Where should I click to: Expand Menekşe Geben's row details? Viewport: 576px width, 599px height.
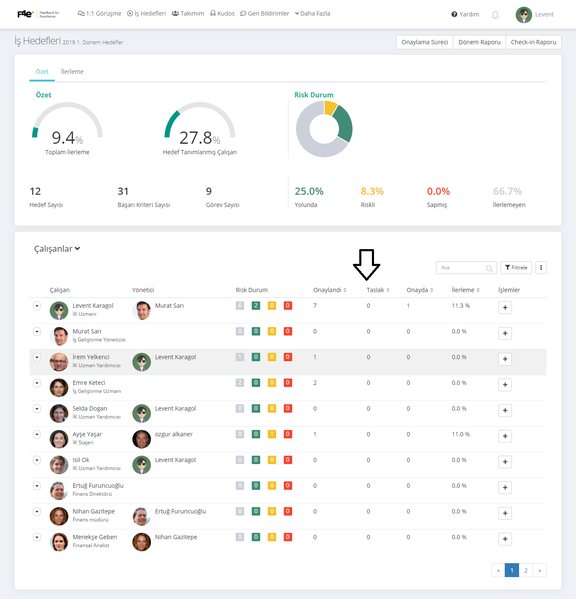point(37,537)
